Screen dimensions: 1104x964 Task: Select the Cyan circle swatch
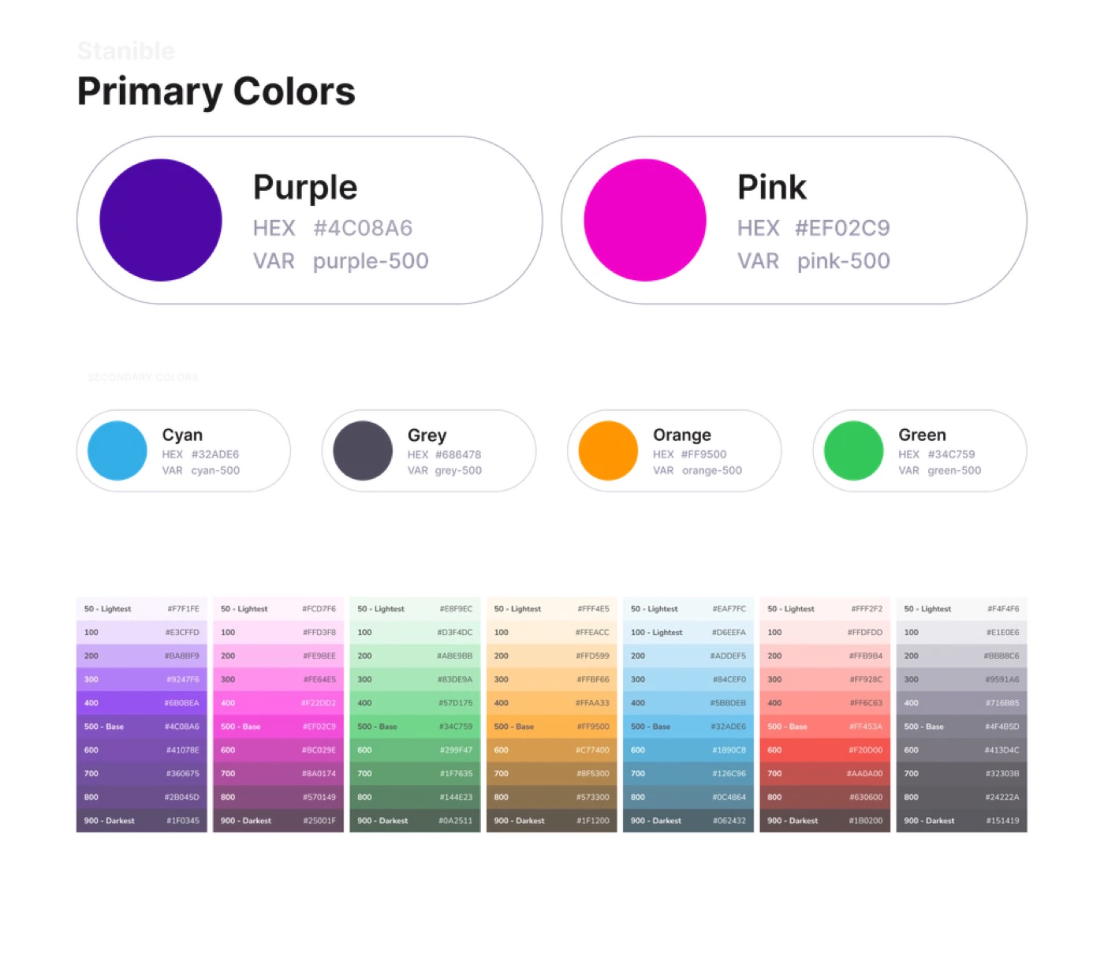117,450
